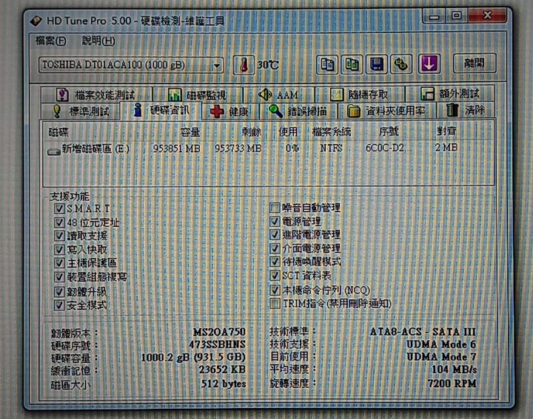Click the 剩餘 column header
Screen dimensions: 533x419
252,132
